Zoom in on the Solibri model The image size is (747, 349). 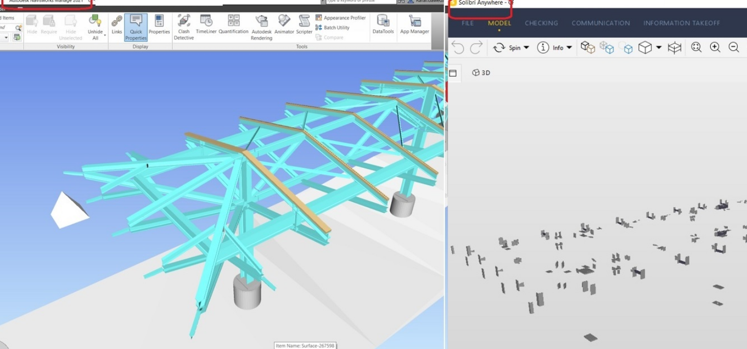715,48
